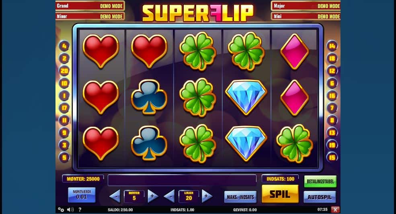The height and width of the screenshot is (214, 396).
Task: Click the blue diamond symbol in middle row
Action: 246,97
